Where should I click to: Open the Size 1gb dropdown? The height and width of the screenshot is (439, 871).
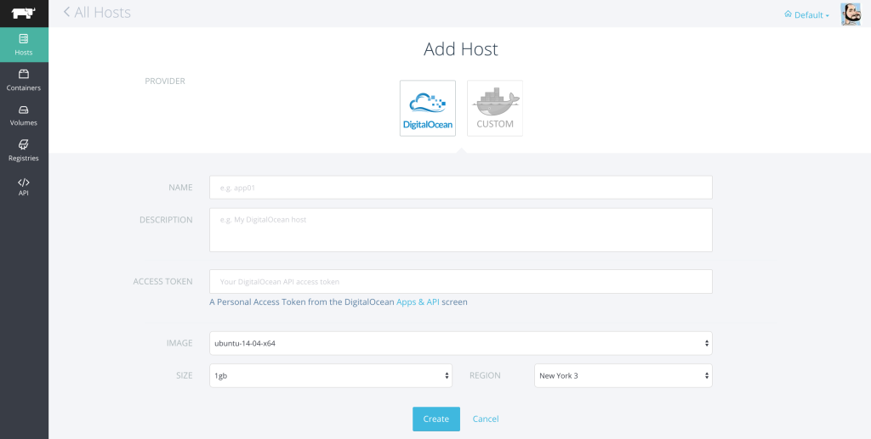[331, 375]
